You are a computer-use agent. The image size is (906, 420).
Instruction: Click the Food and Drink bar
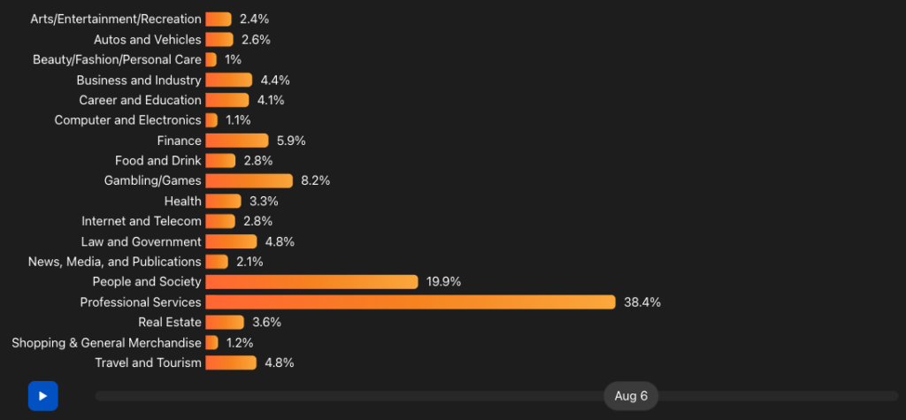click(x=220, y=161)
